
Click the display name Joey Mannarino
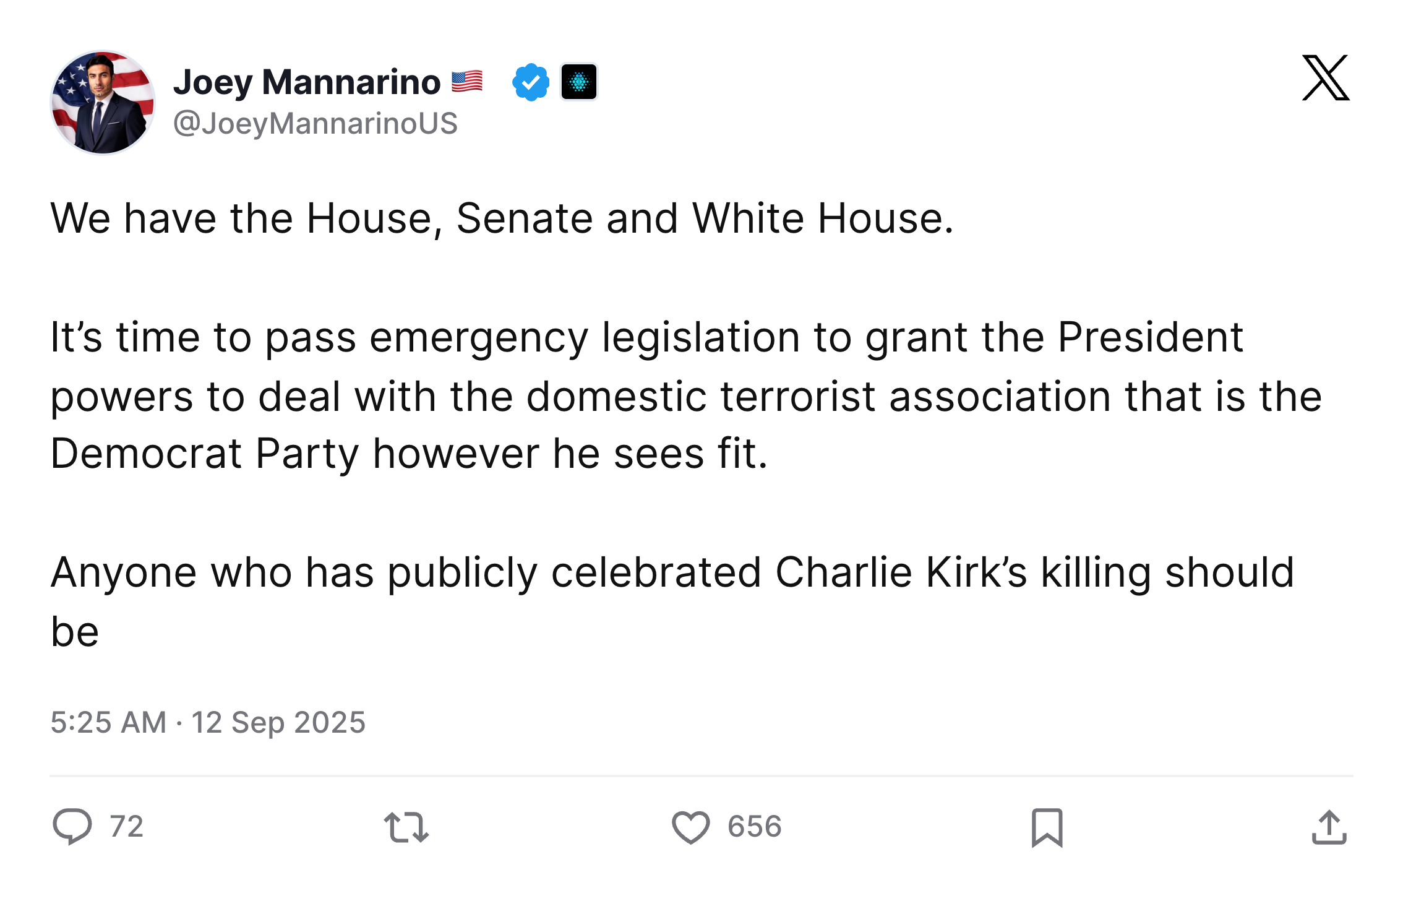tap(307, 82)
